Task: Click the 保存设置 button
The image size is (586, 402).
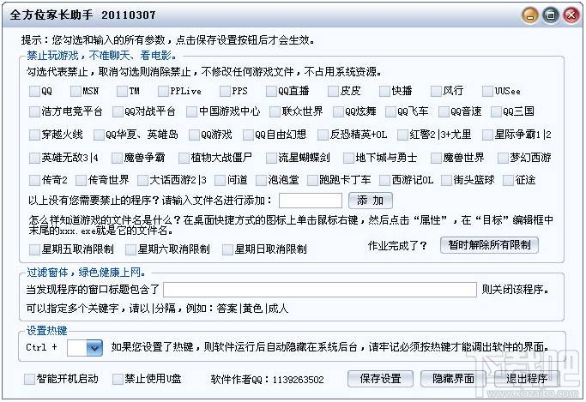Action: 380,379
